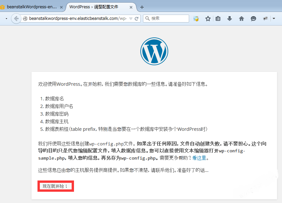Click the 这些信息应由您的主机服务提供商提供 line

tap(123, 170)
